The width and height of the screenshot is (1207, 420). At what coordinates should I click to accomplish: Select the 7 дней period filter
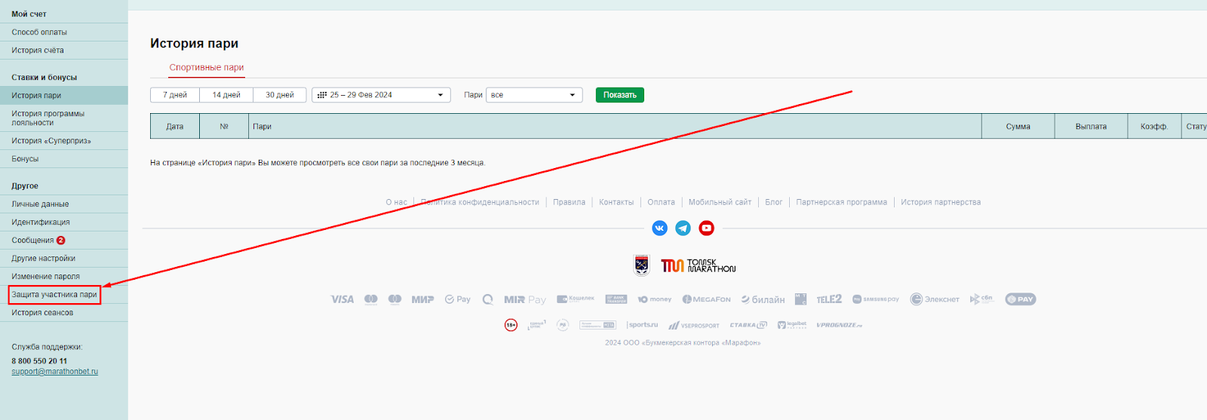coord(175,95)
